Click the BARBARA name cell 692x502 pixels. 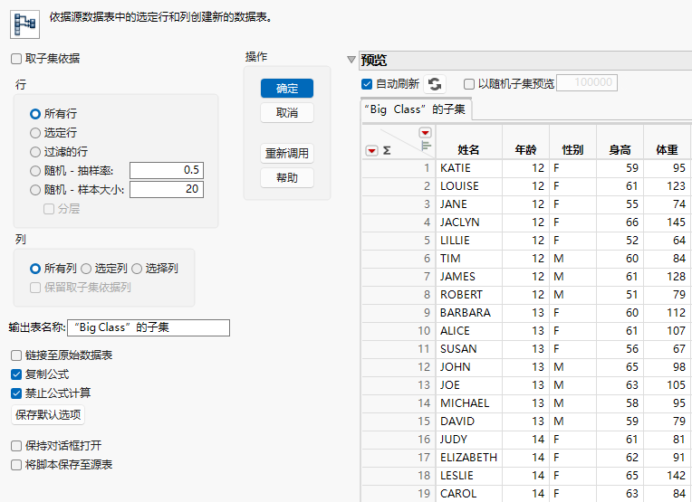point(468,313)
